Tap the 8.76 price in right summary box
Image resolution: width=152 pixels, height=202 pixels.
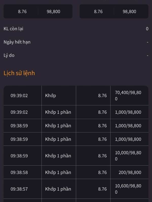click(x=98, y=12)
